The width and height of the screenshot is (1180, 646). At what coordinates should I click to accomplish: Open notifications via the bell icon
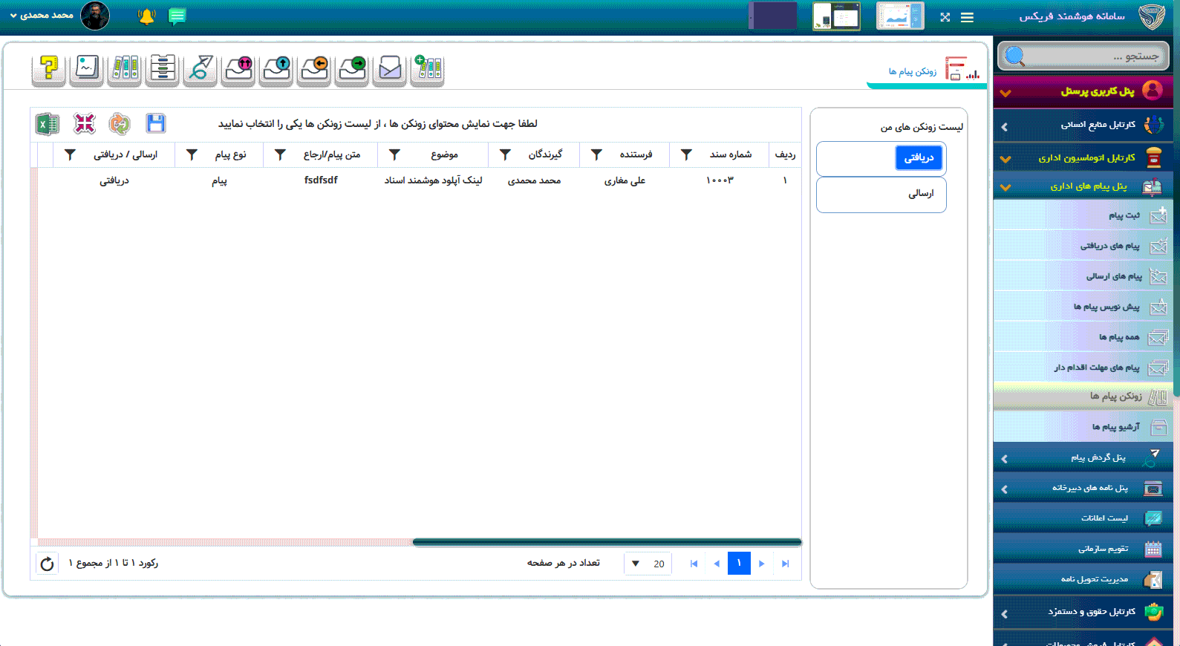click(146, 16)
